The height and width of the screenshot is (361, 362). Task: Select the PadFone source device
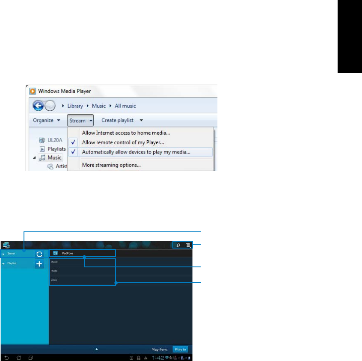(x=83, y=253)
